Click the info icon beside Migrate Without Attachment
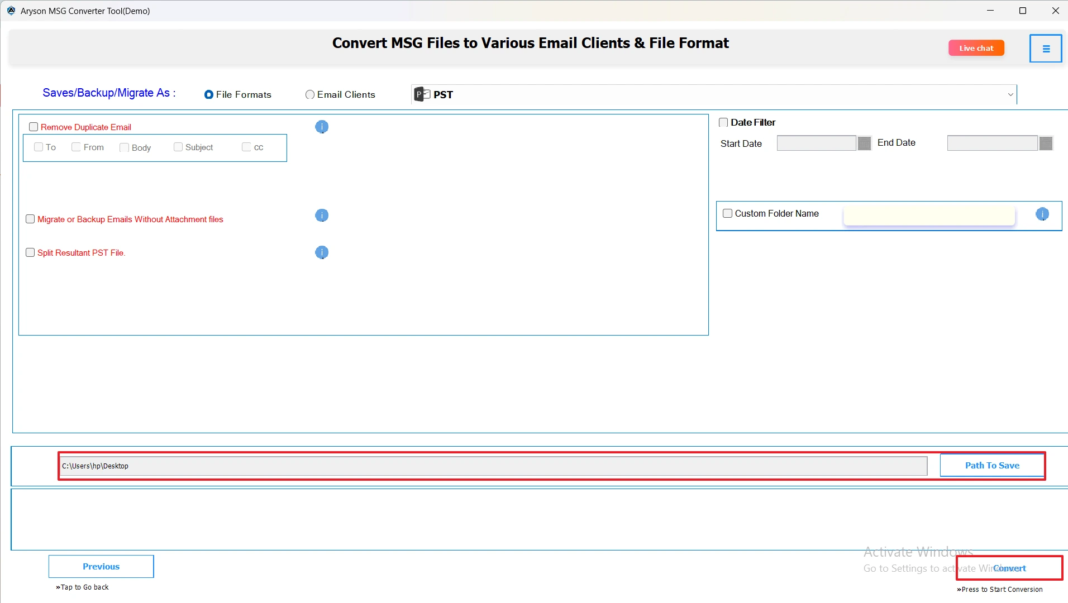 point(322,216)
